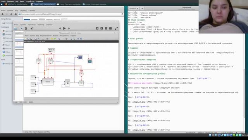Image resolution: width=248 pixels, height=140 pixels.
Task: Go to previous image with left arrow
Action: tap(60, 28)
